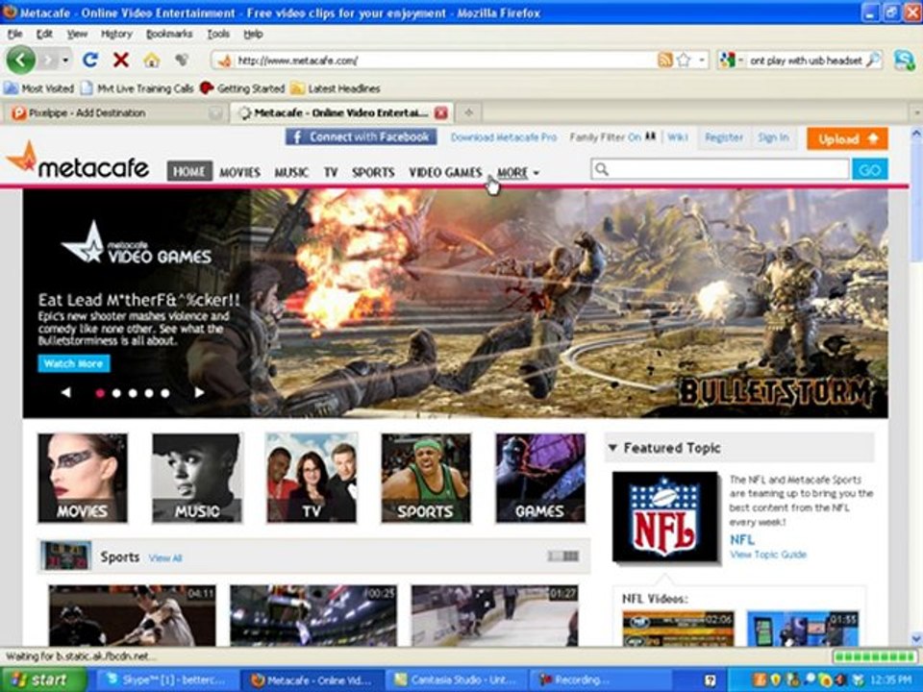Open the address bar history dropdown
Screen dimensions: 923x692
702,60
